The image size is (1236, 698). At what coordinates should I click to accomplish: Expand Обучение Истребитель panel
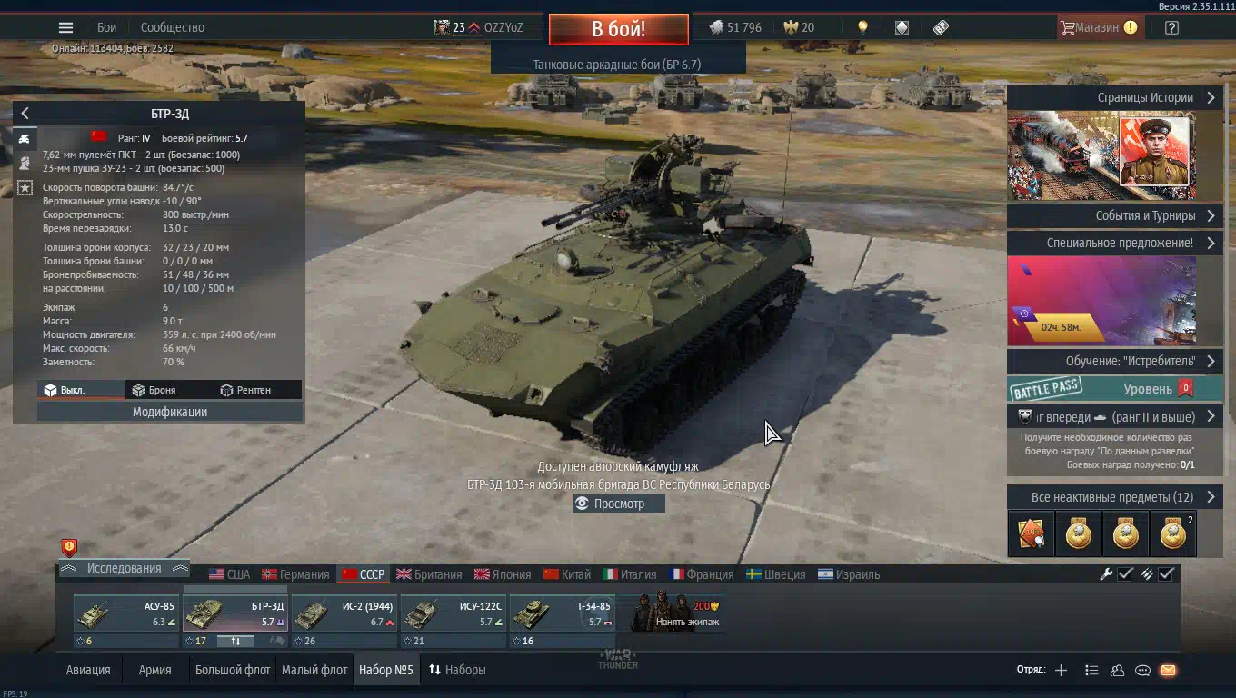(x=1115, y=361)
